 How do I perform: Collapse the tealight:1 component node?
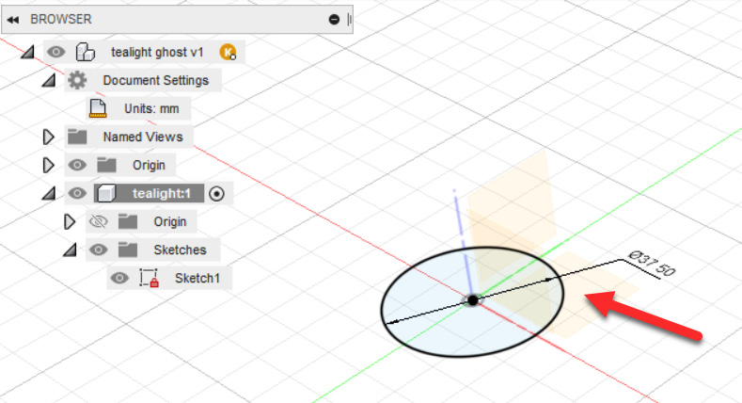pos(48,193)
